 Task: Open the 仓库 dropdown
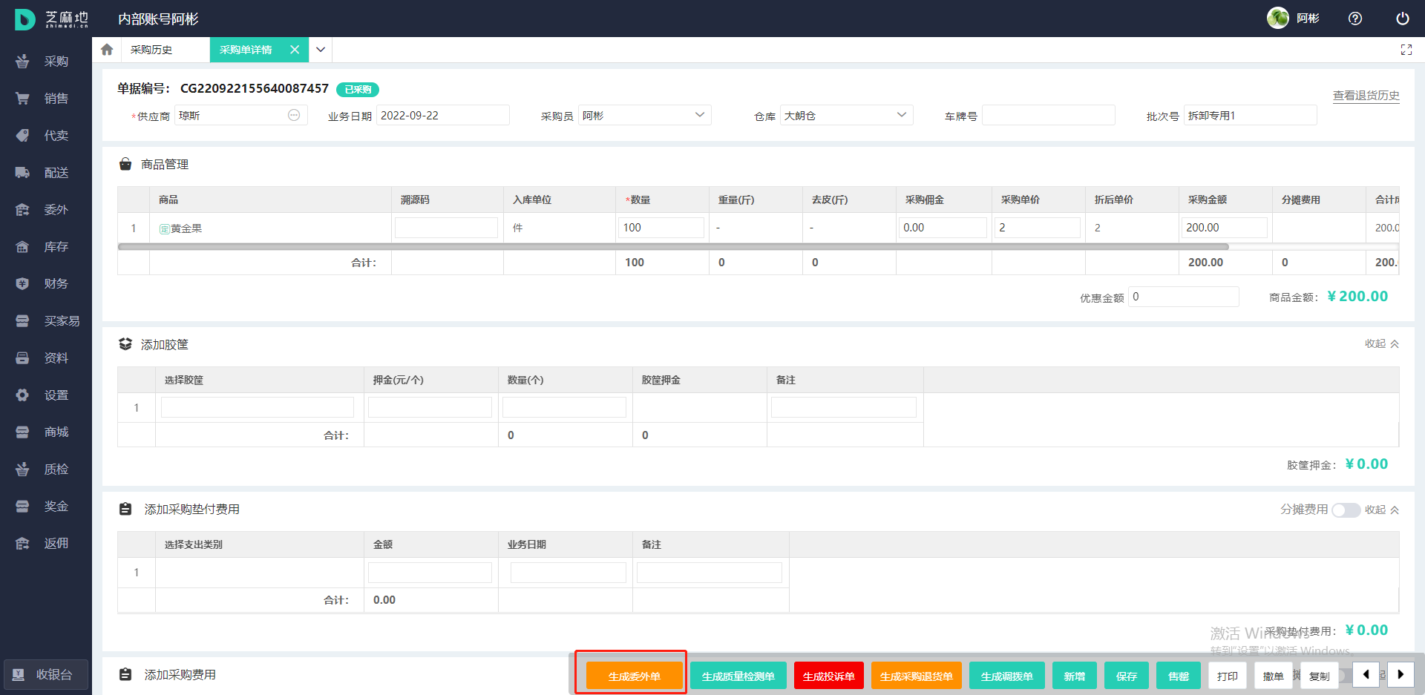[x=847, y=115]
